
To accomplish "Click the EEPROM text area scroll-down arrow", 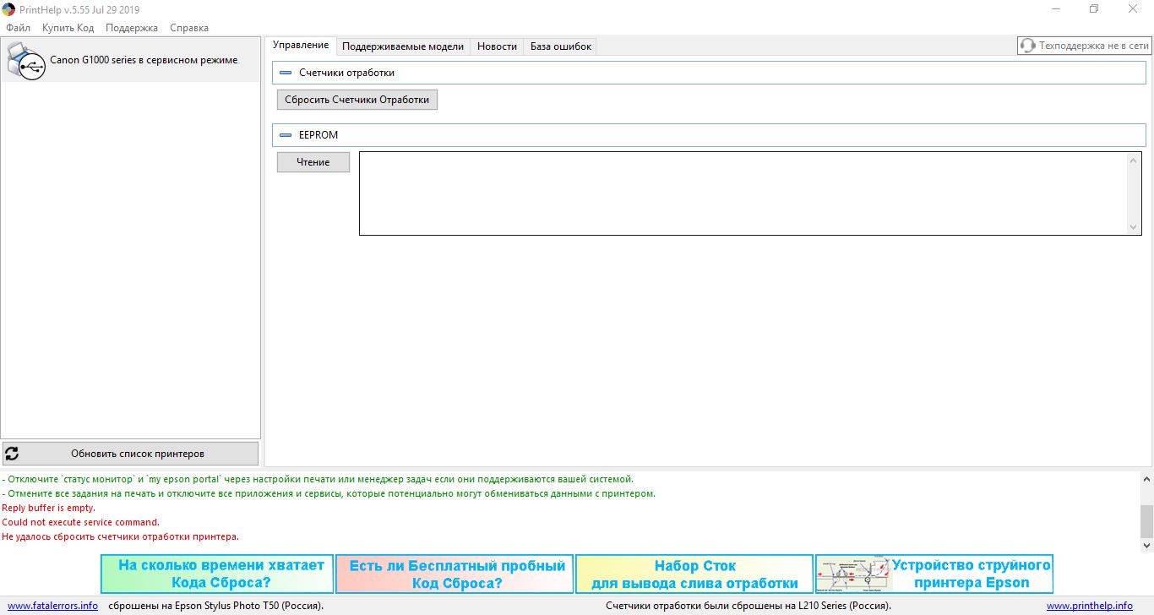I will 1135,227.
